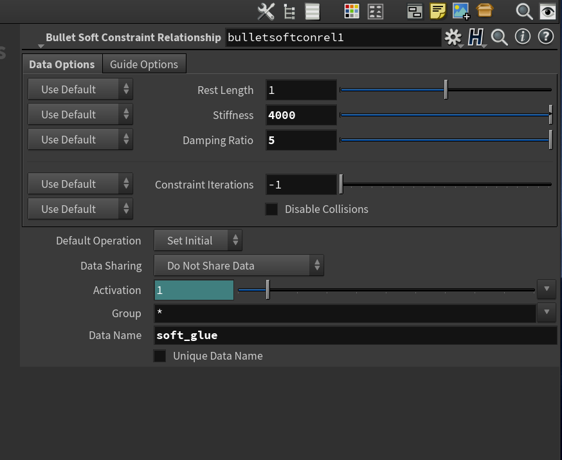The height and width of the screenshot is (460, 562).
Task: Open Use Default dropdown for Rest Length
Action: [x=80, y=89]
